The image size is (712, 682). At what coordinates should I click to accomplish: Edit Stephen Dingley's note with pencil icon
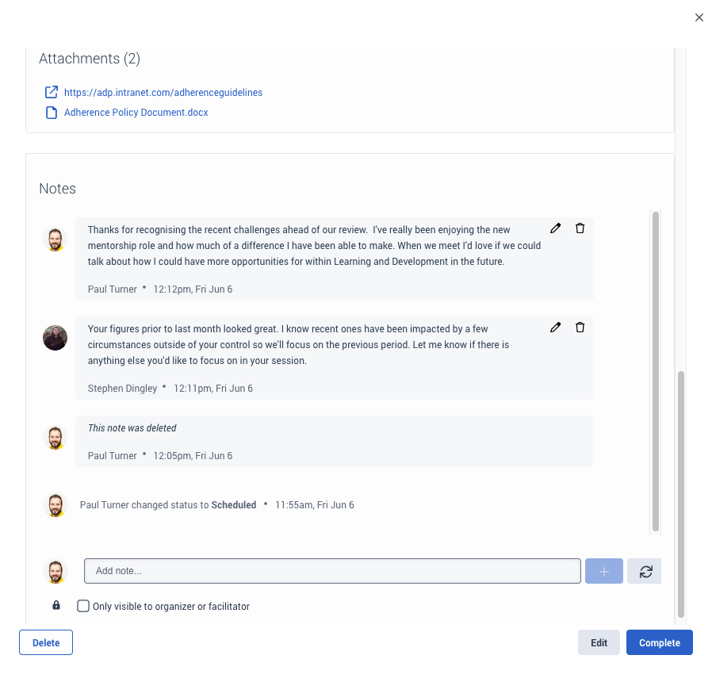point(556,328)
